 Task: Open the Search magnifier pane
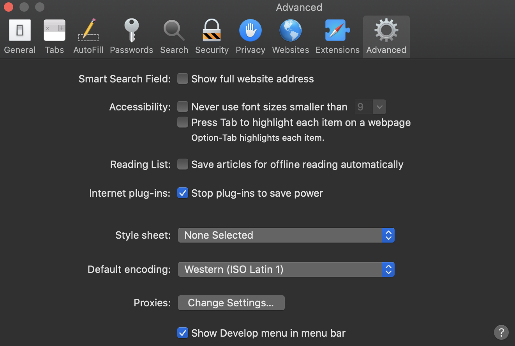pyautogui.click(x=174, y=37)
